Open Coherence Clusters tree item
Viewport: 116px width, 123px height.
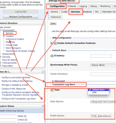coord(15,39)
